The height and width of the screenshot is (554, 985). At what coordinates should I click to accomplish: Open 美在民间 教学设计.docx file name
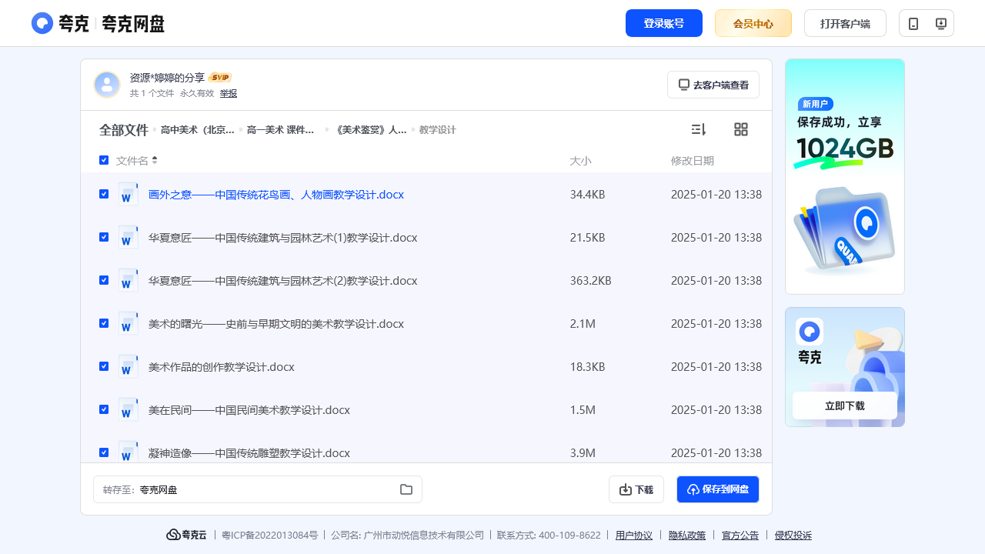[249, 410]
